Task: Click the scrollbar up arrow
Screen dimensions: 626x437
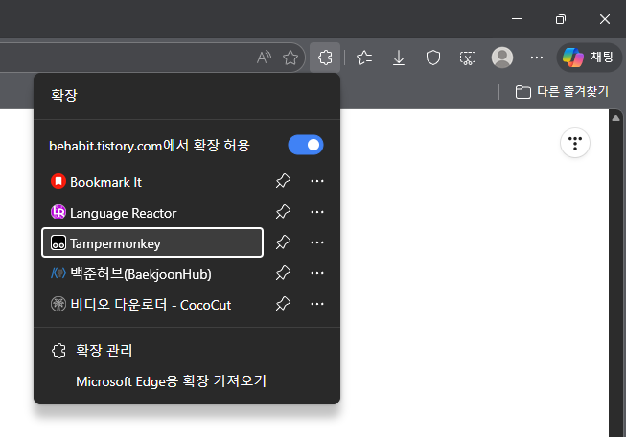Action: tap(615, 118)
